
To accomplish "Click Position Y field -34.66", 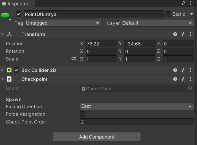I will [140, 44].
